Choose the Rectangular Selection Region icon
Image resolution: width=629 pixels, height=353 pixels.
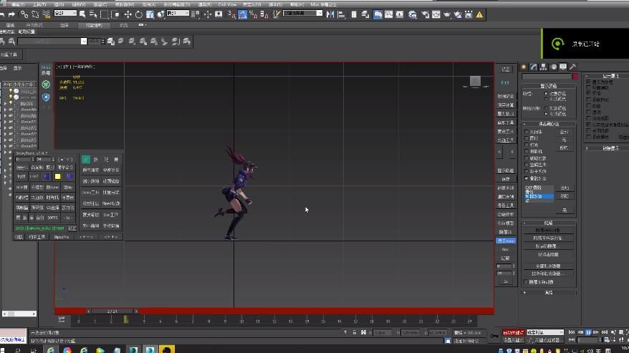coord(105,14)
